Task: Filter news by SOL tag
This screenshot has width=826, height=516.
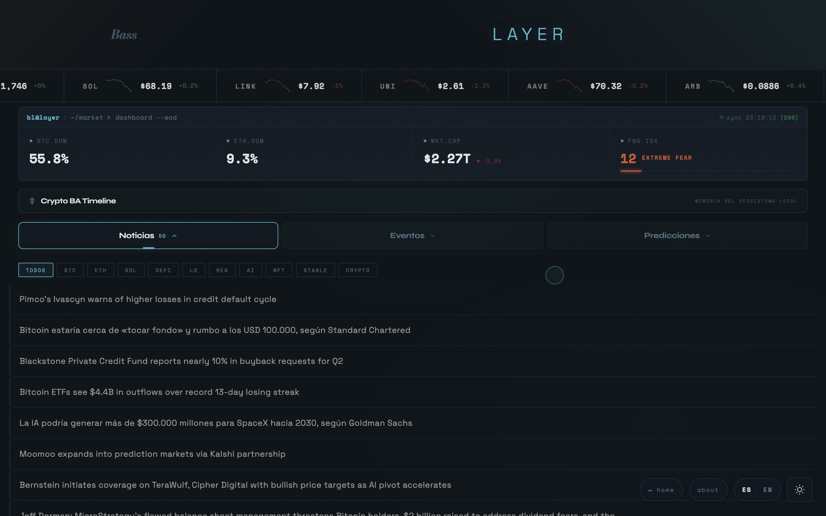Action: pyautogui.click(x=131, y=270)
